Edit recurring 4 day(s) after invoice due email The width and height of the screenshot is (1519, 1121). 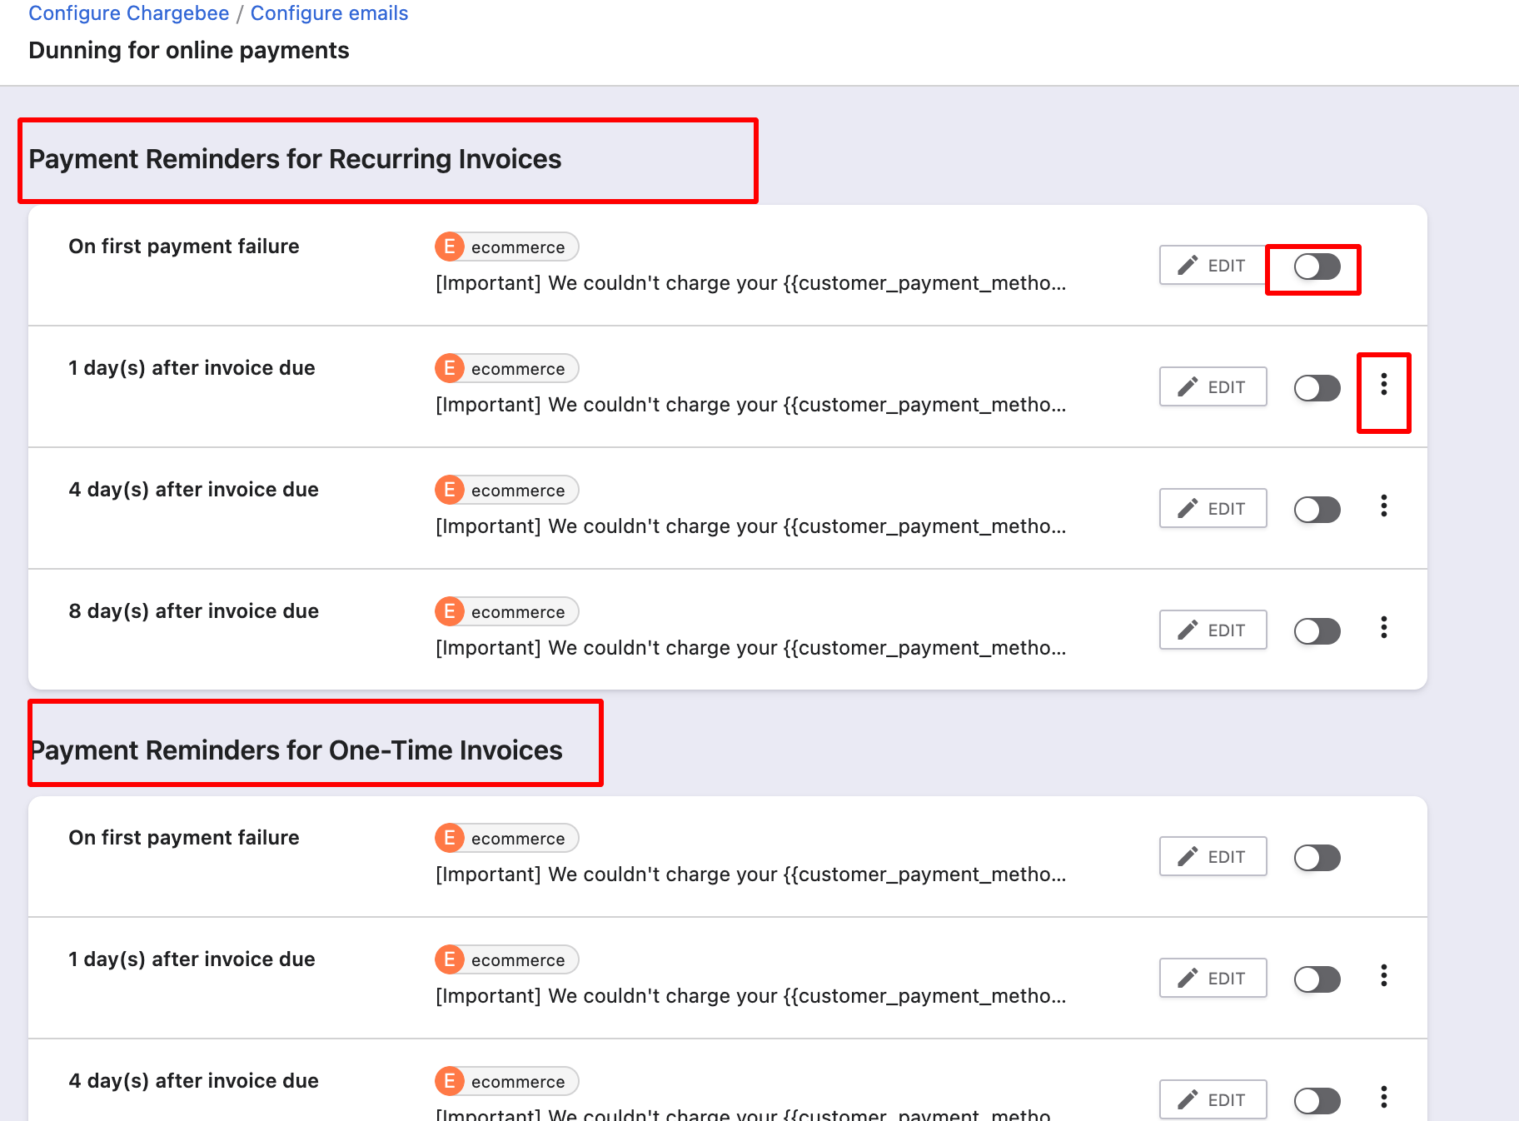pos(1213,509)
